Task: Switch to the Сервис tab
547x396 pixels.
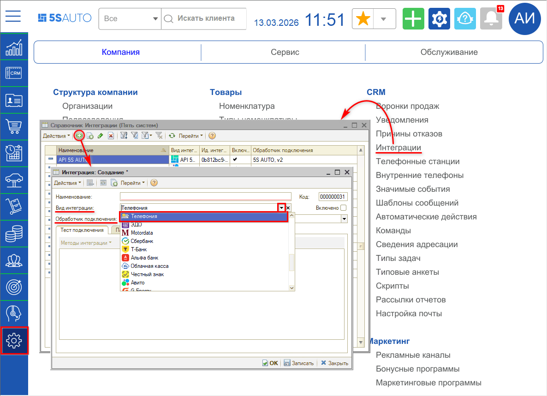Action: pos(285,52)
